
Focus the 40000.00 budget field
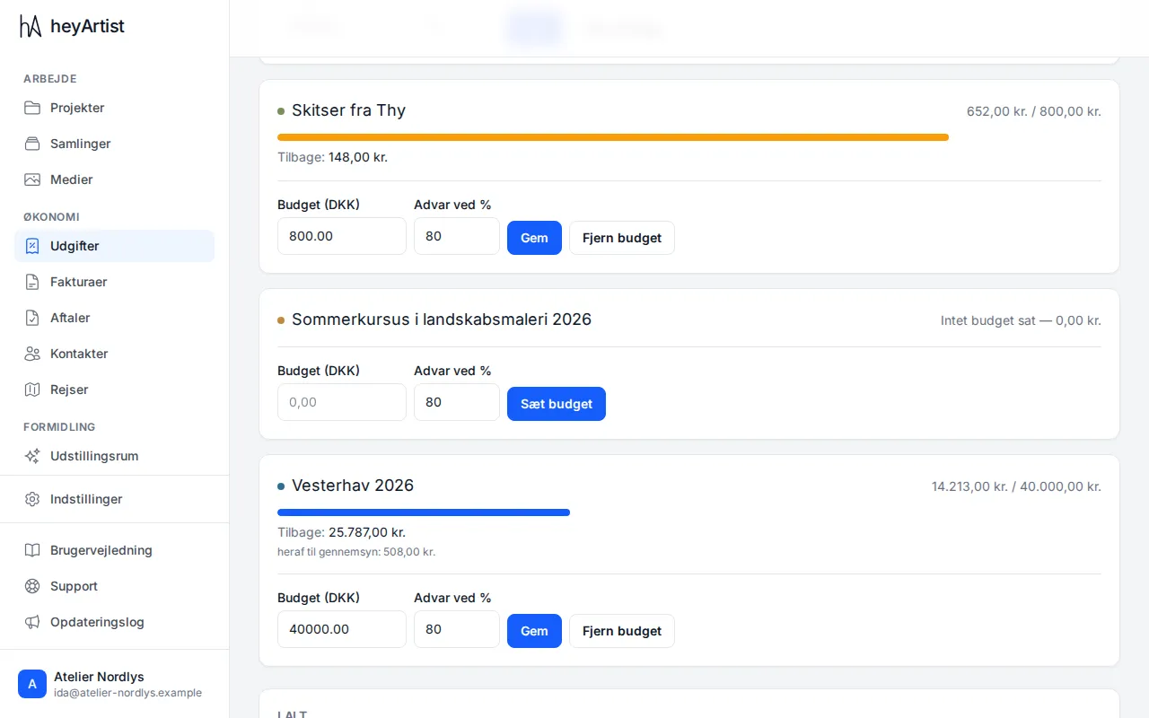(x=342, y=629)
